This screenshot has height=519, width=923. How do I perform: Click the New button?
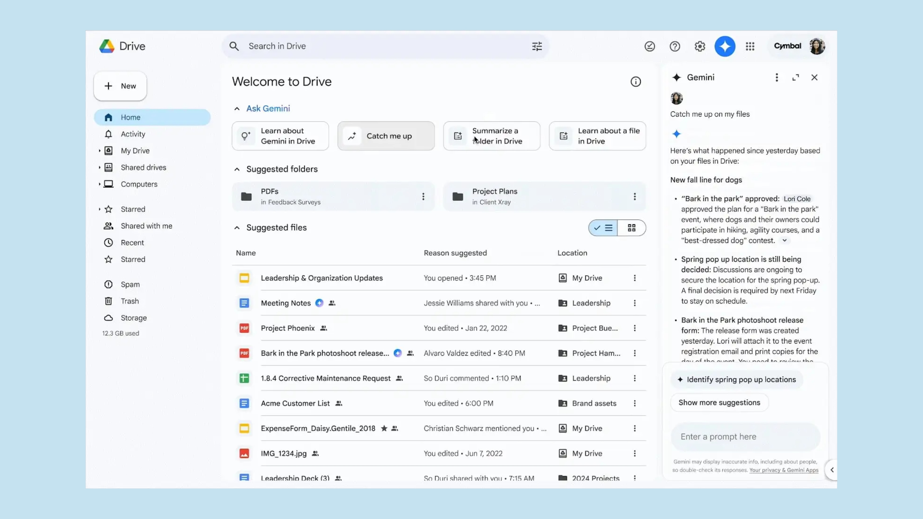click(121, 86)
